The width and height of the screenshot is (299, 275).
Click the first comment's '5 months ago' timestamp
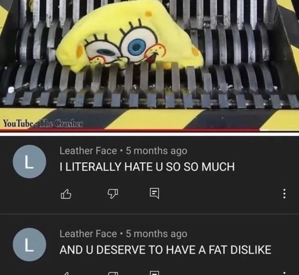(x=157, y=151)
